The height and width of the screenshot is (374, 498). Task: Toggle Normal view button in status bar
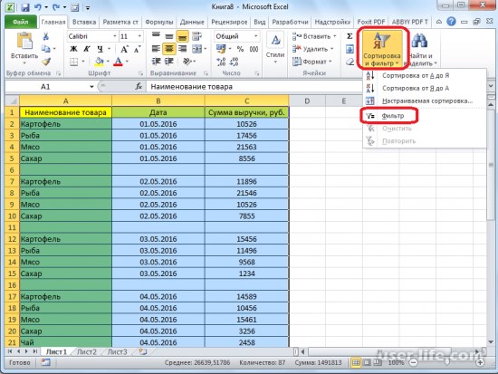[x=356, y=362]
